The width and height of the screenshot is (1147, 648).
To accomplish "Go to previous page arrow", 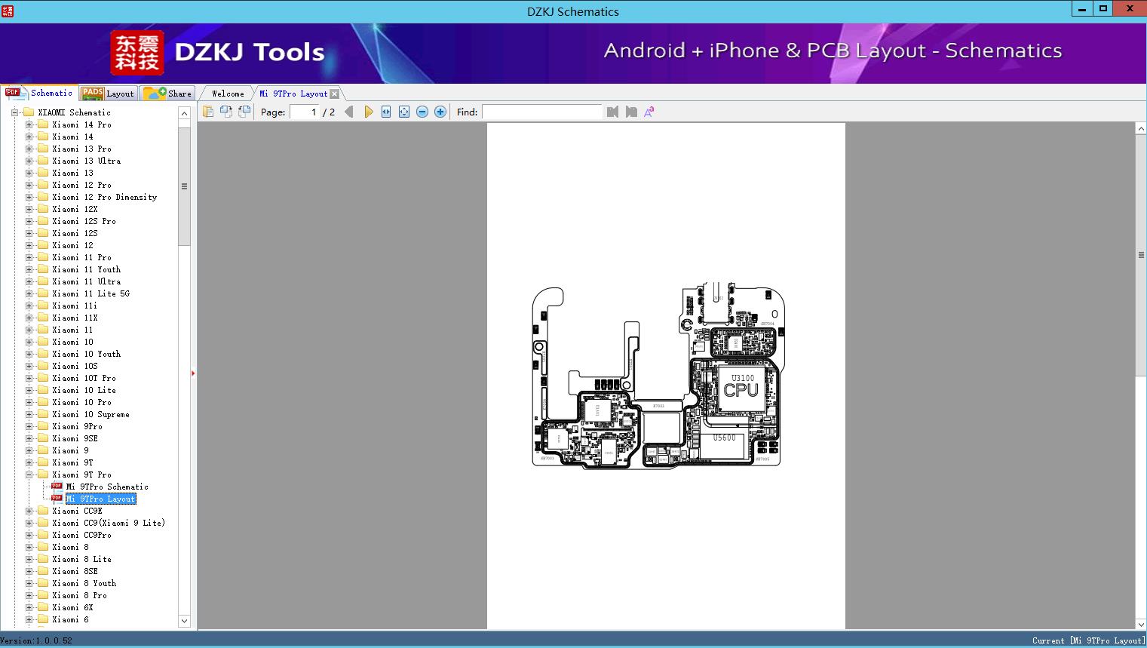I will [348, 112].
